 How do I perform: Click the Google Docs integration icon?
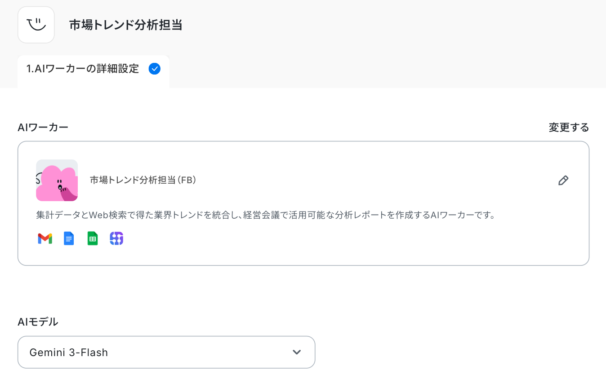tap(69, 238)
